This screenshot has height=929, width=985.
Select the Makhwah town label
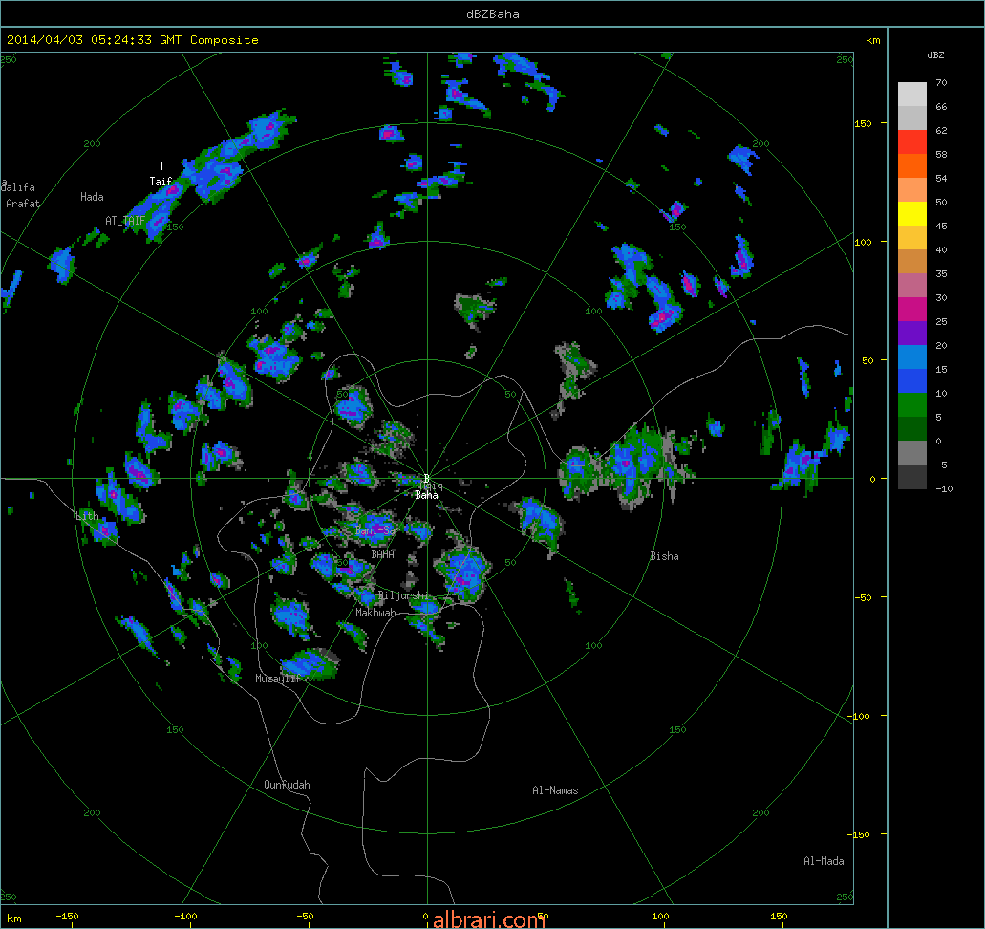[375, 613]
